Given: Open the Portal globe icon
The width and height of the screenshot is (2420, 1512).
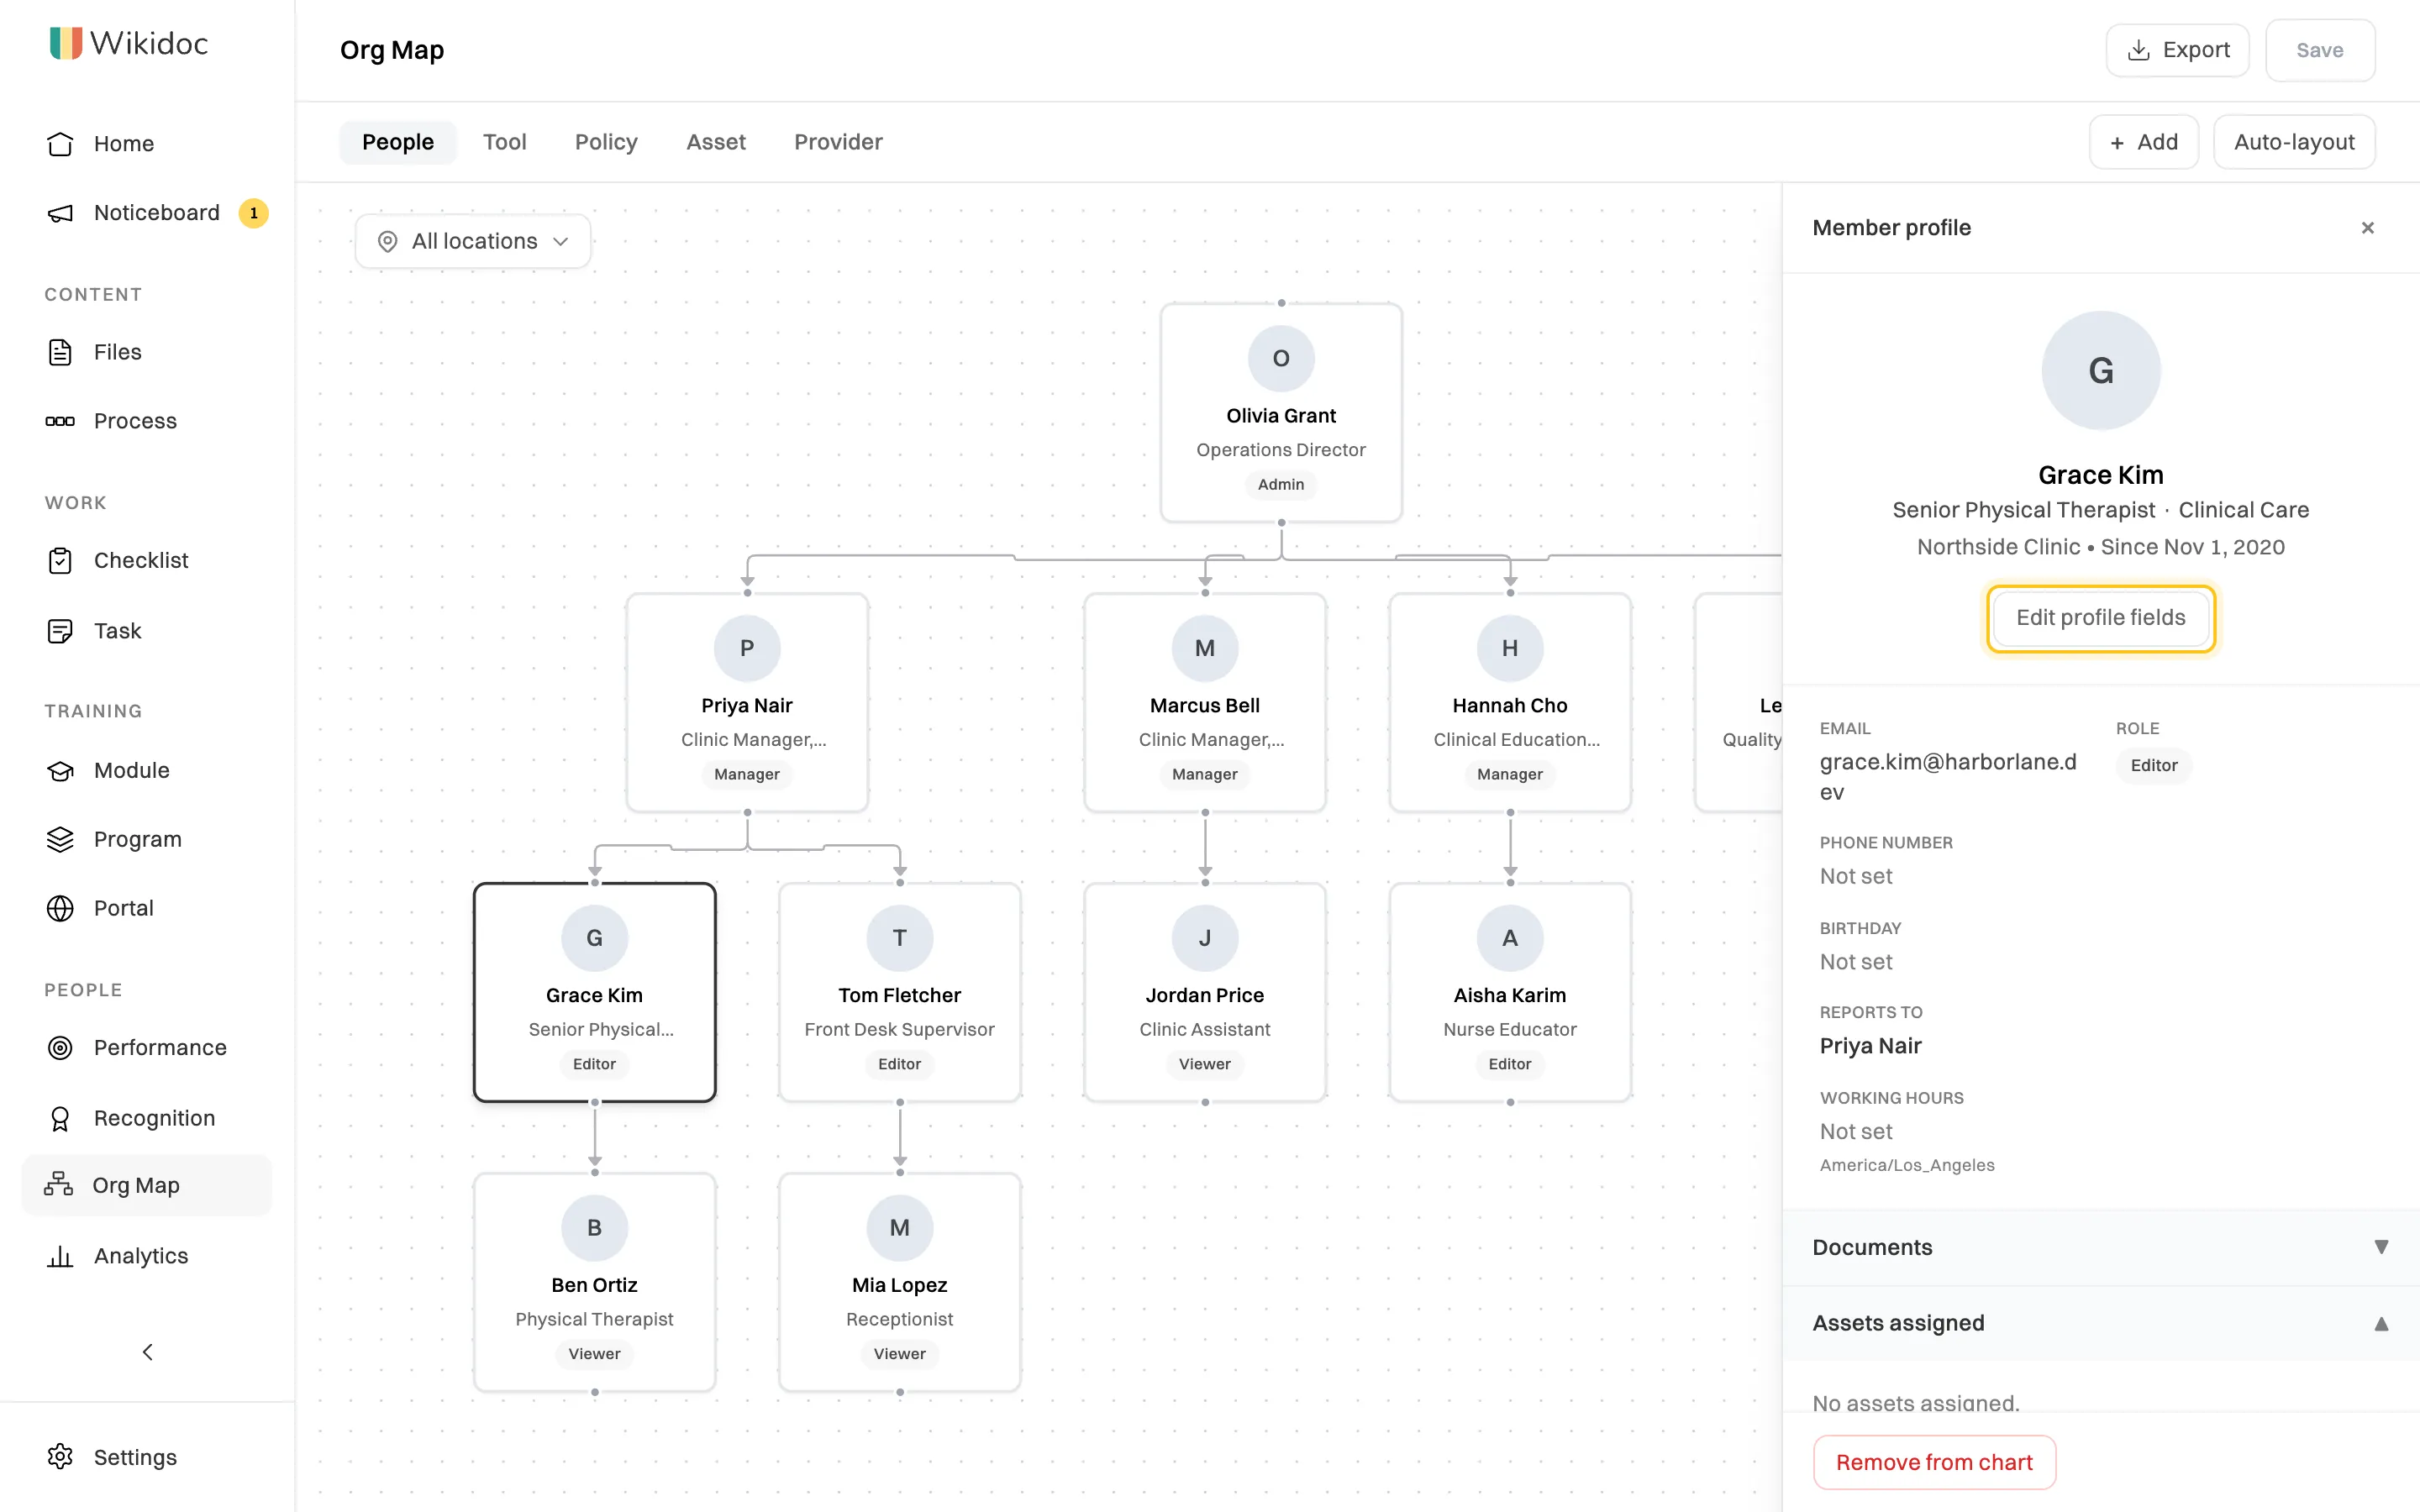Looking at the screenshot, I should click(60, 908).
